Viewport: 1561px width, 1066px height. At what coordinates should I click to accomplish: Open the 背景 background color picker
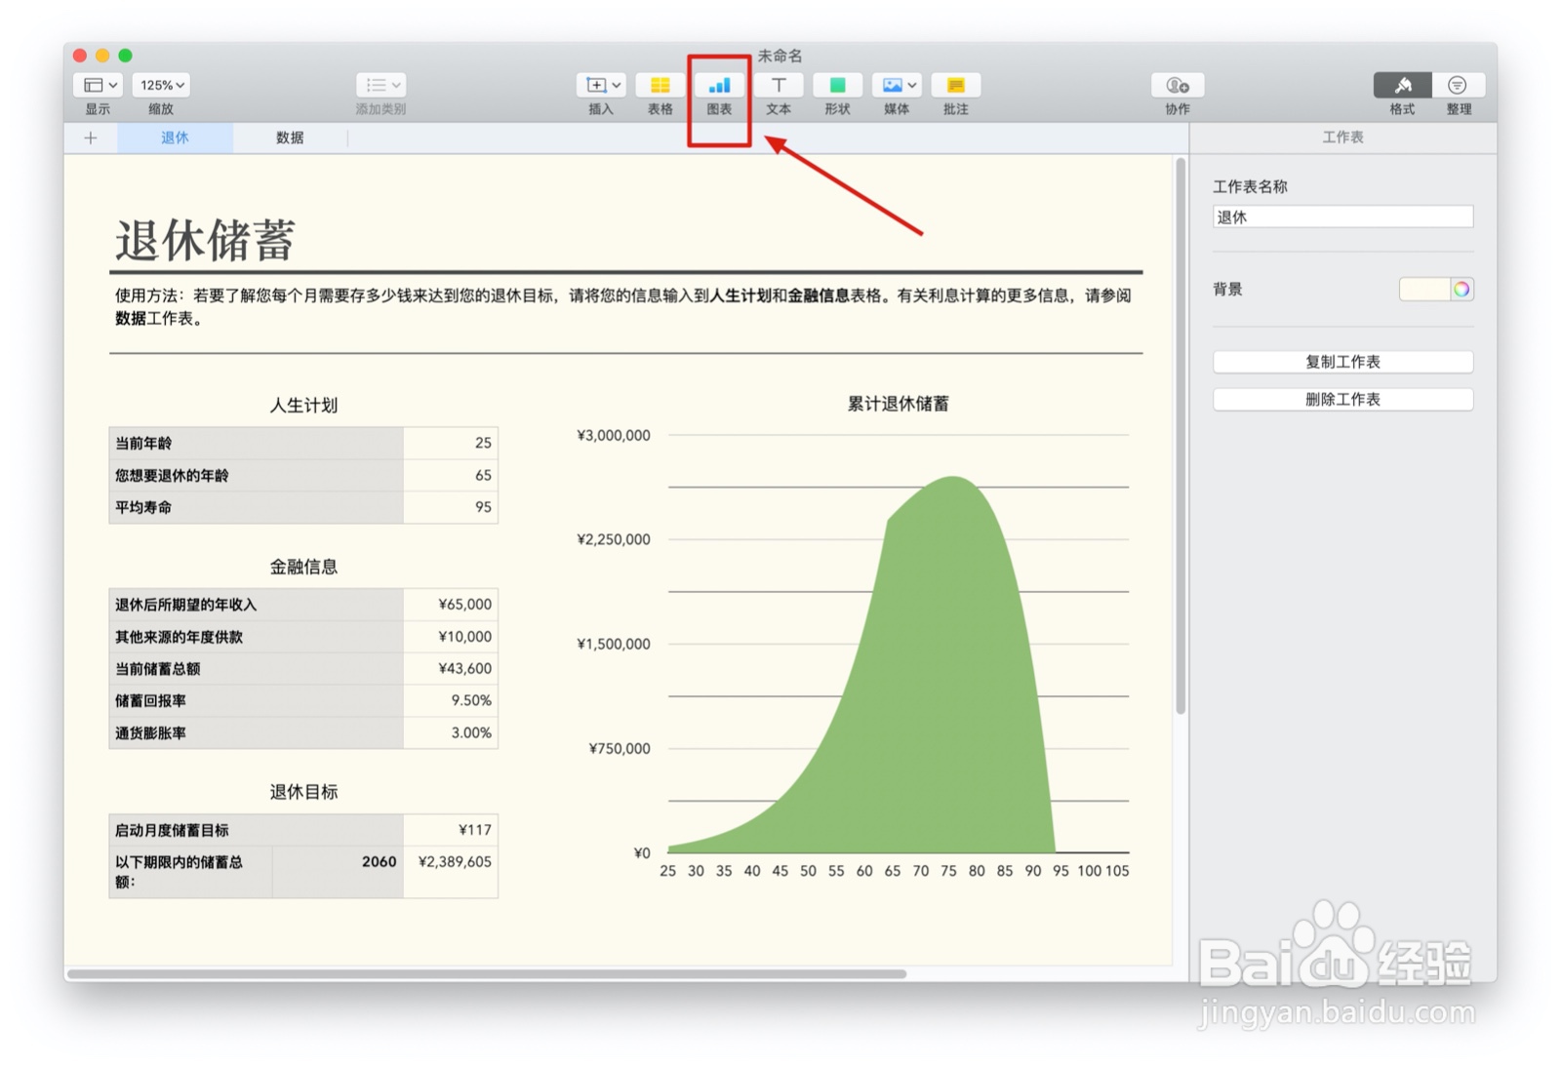click(x=1462, y=290)
